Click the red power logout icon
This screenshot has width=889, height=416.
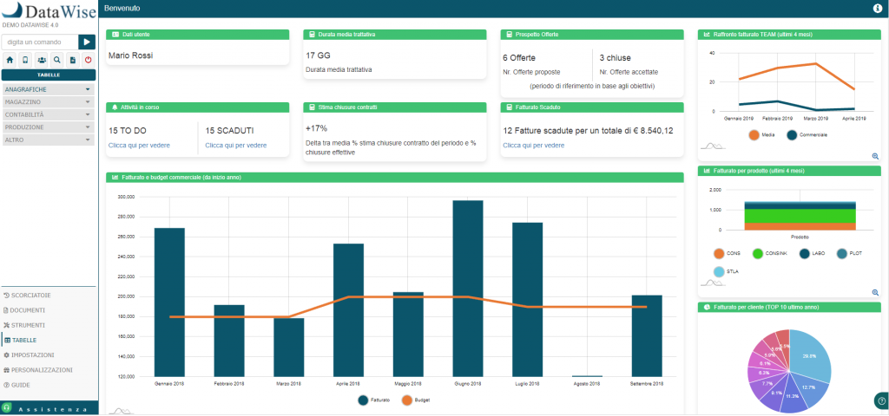(89, 60)
